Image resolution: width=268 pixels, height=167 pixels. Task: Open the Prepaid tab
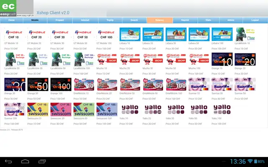coord(59,20)
